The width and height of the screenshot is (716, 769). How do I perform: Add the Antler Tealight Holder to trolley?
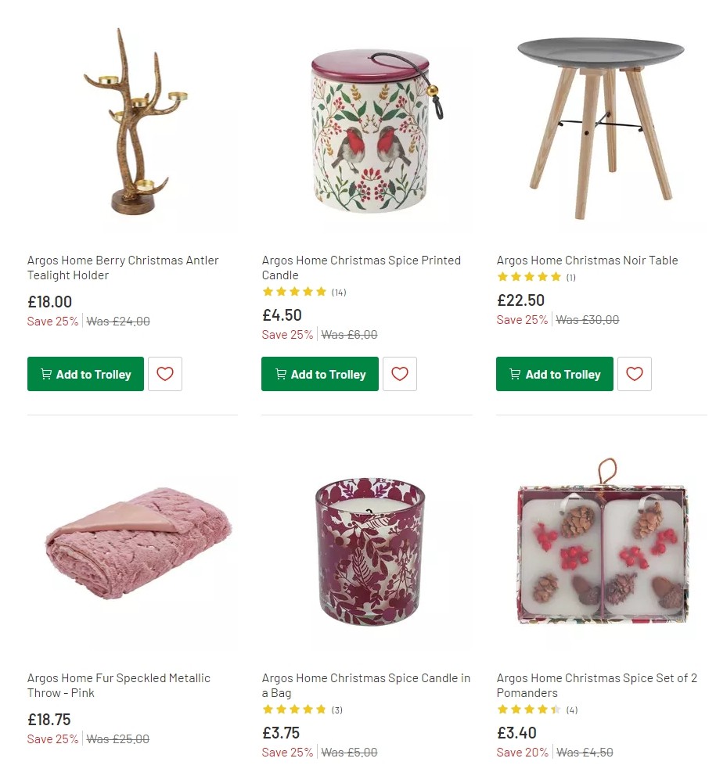point(85,374)
